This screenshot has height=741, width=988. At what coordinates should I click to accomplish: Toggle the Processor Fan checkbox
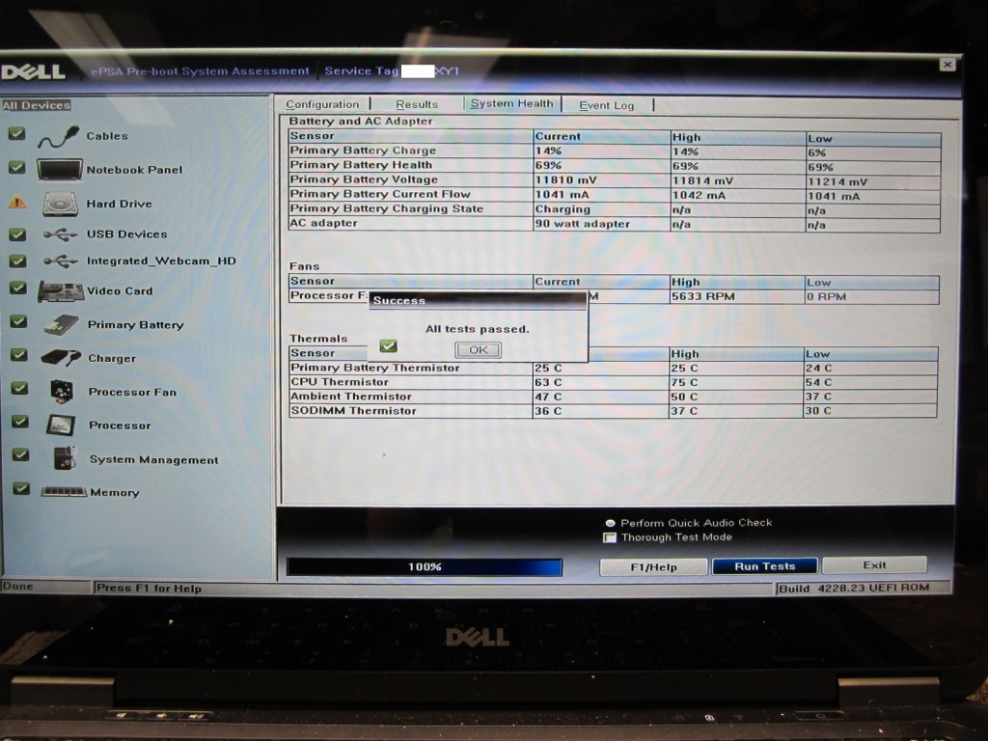click(20, 388)
